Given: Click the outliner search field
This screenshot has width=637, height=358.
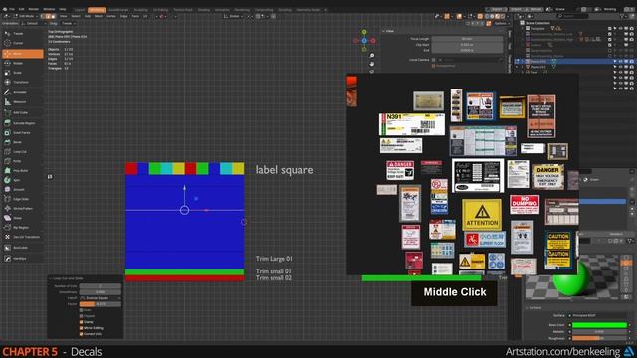Looking at the screenshot, I should (x=573, y=16).
